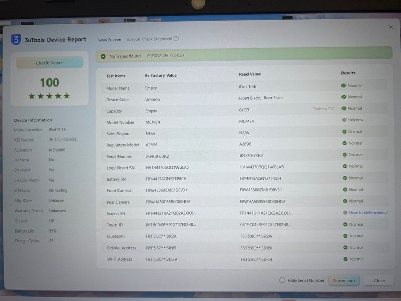Click the Regulatory Model ex-factory value A2696
401x301 pixels.
tap(151, 145)
